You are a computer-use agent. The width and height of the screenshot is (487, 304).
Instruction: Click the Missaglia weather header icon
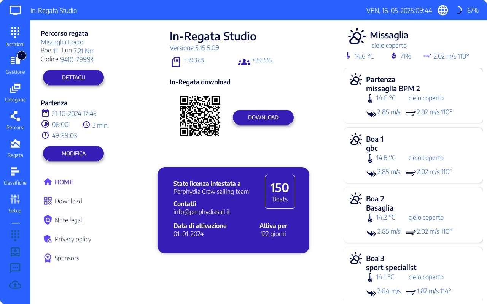[356, 37]
